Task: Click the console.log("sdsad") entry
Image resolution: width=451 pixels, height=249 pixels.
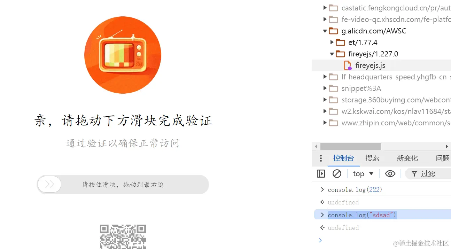Action: click(x=362, y=215)
